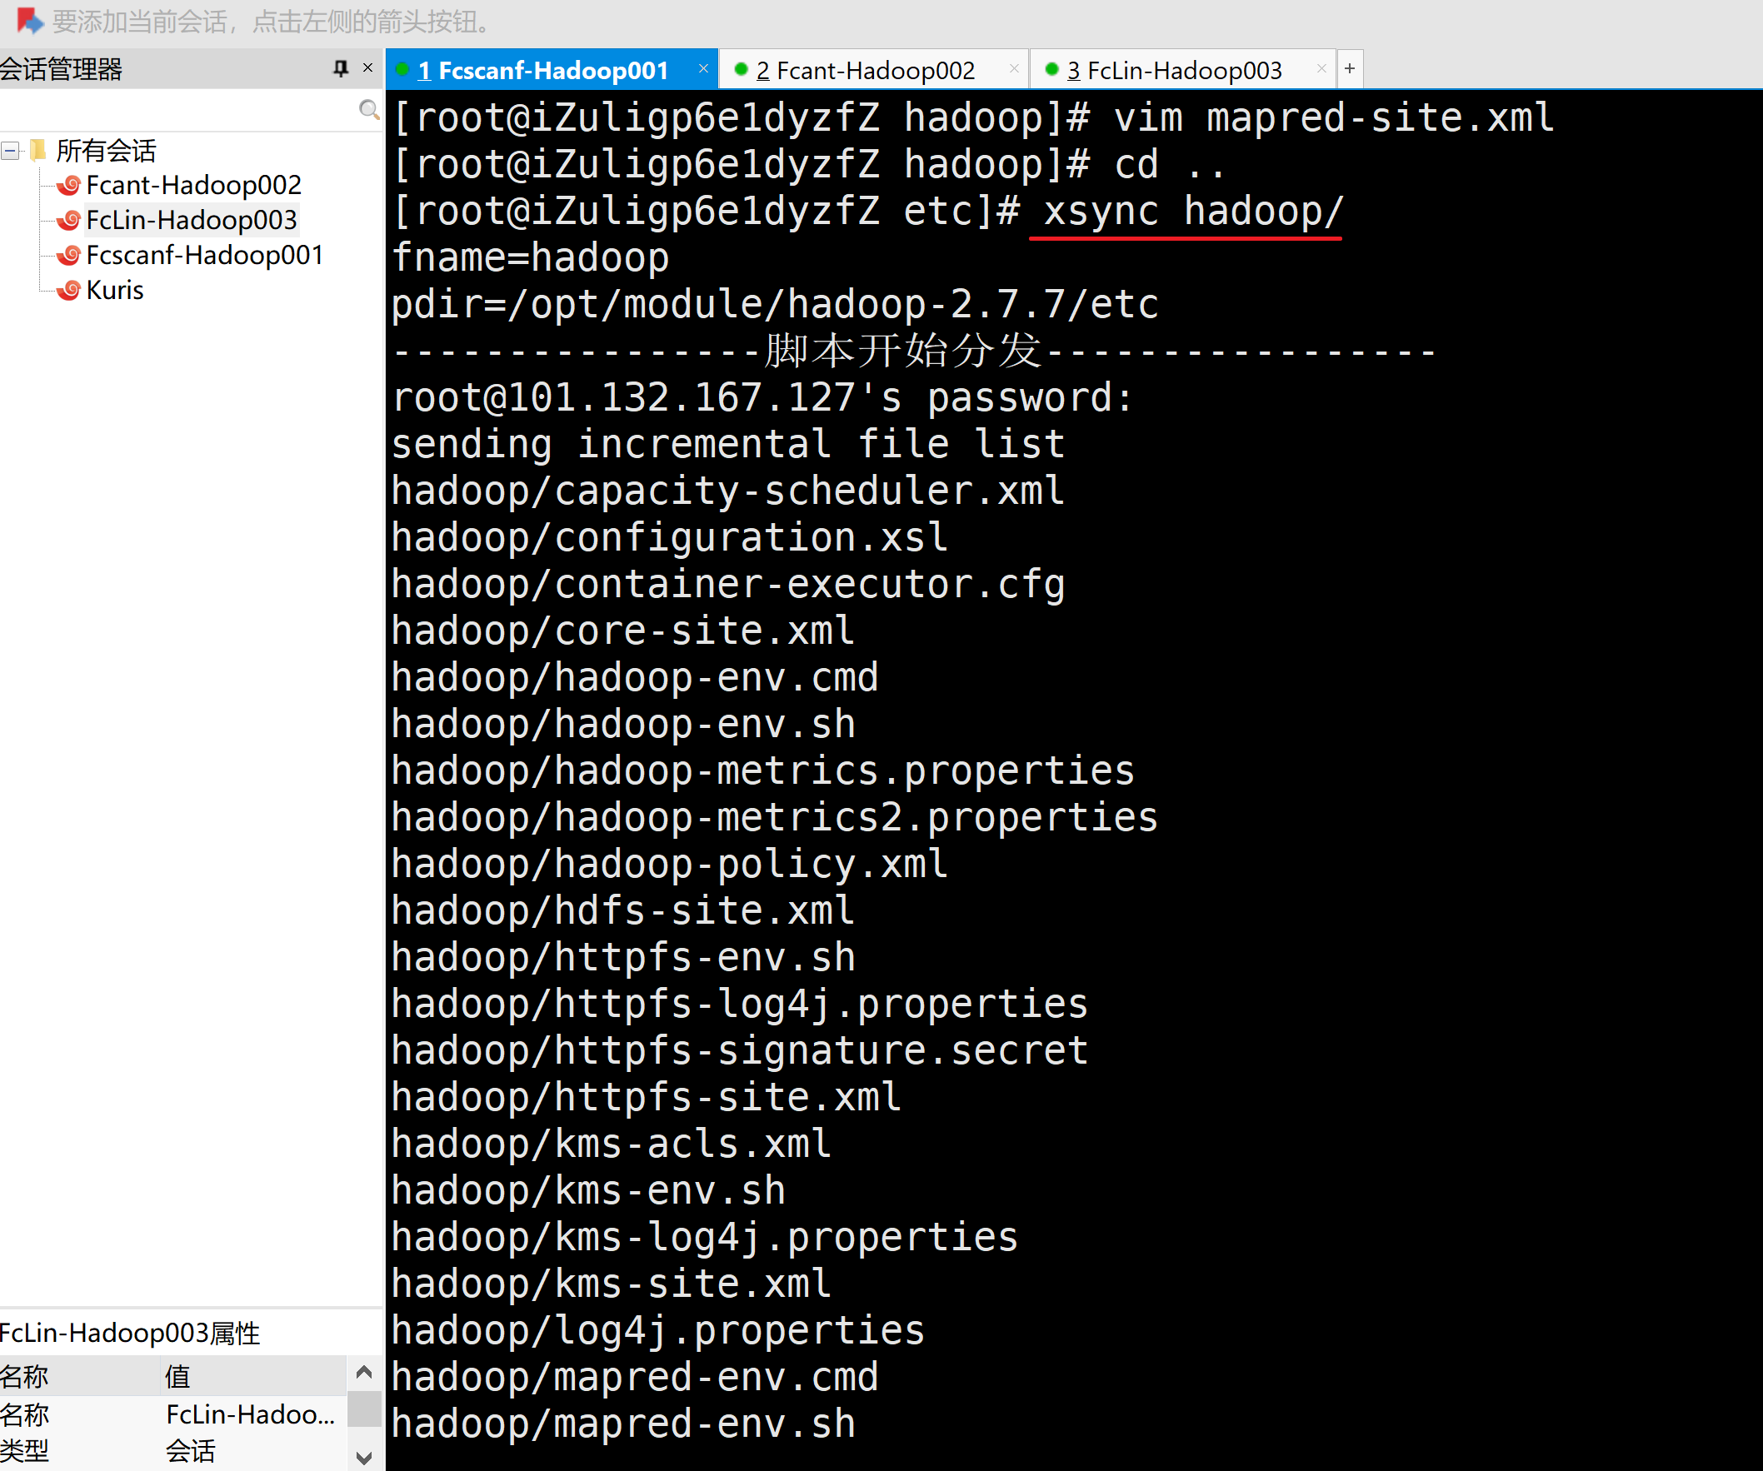This screenshot has height=1471, width=1763.
Task: Close the Fcant-Hadoop002 tab
Action: coord(1013,69)
